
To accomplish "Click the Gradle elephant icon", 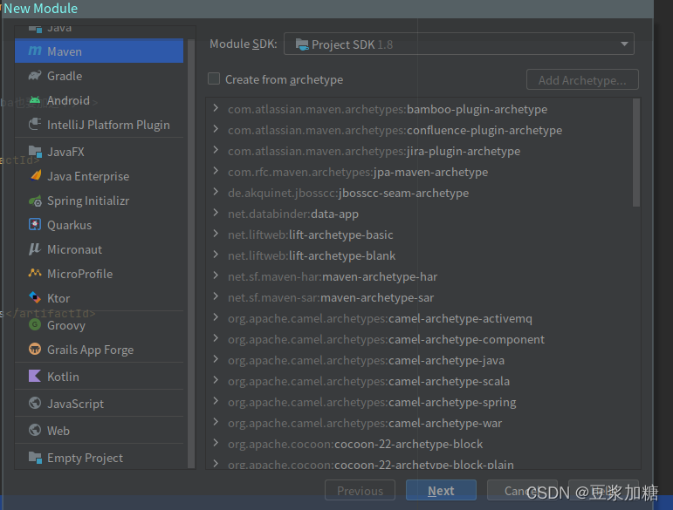I will pos(35,76).
